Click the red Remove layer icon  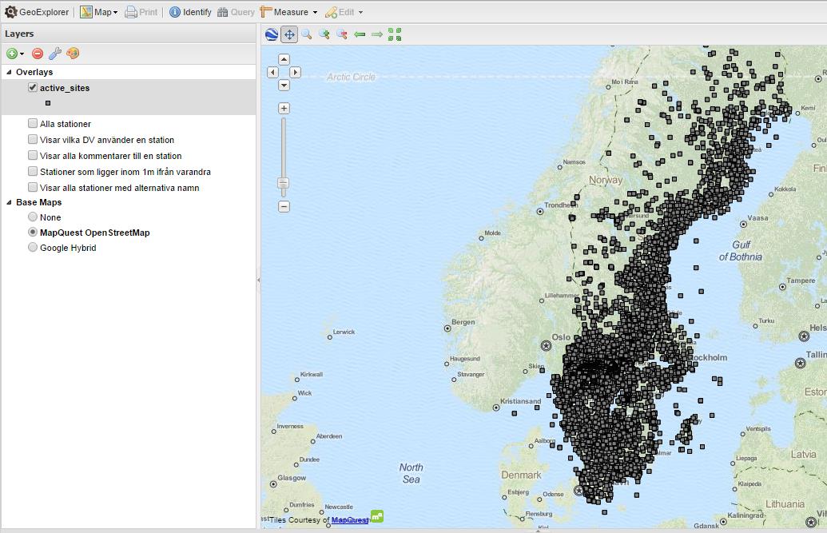pos(38,54)
